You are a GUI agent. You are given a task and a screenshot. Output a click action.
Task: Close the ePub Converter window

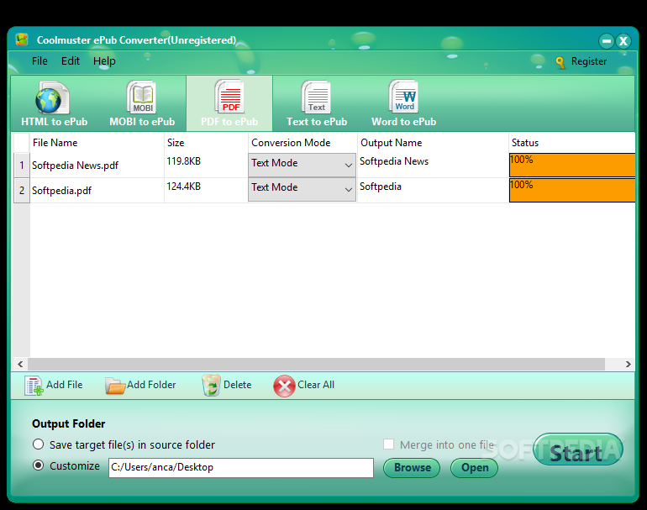(x=623, y=41)
